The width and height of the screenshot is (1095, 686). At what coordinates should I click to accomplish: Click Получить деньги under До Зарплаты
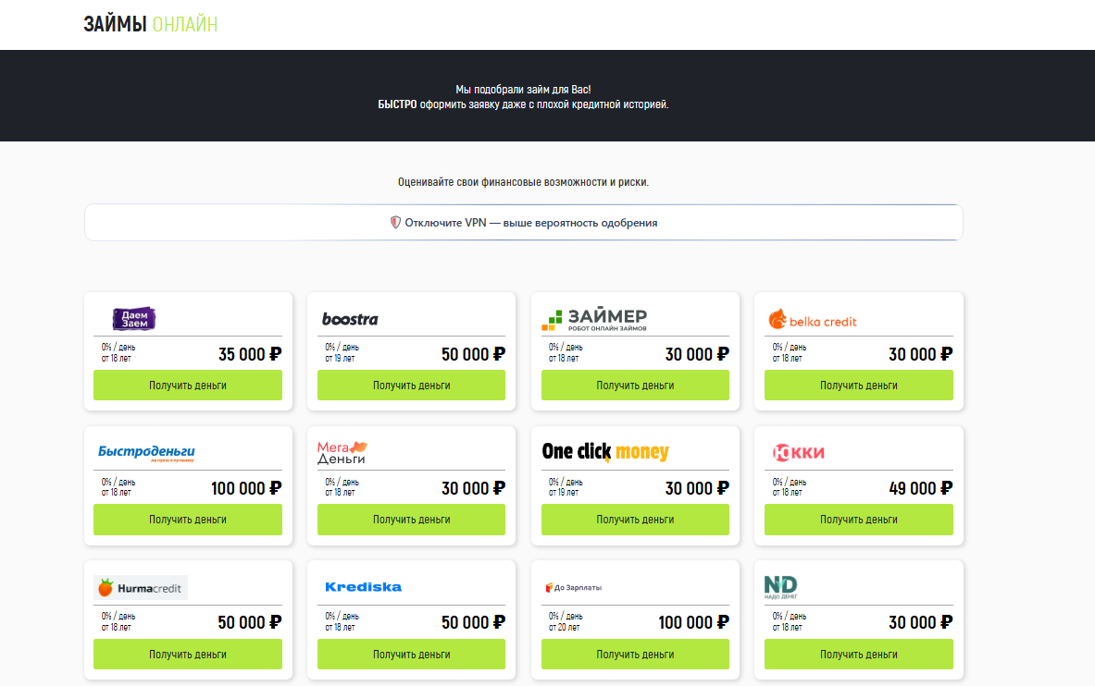(x=635, y=654)
